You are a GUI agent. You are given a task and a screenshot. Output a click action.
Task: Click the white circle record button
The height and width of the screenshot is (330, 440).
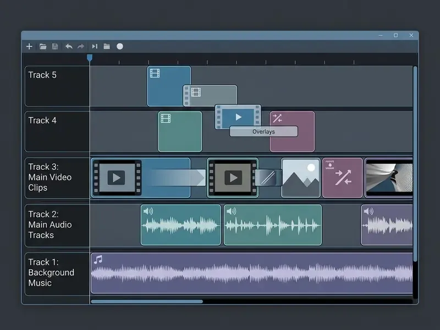[120, 46]
